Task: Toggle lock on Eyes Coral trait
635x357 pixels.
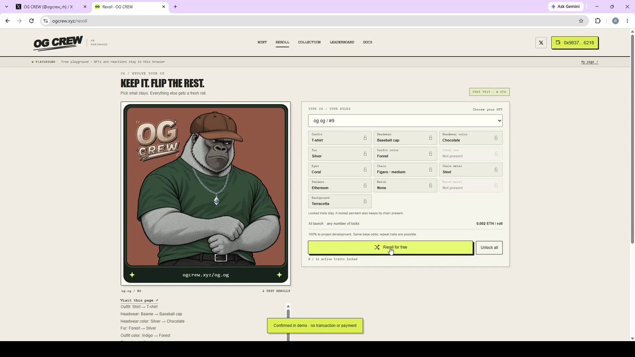Action: (340, 169)
